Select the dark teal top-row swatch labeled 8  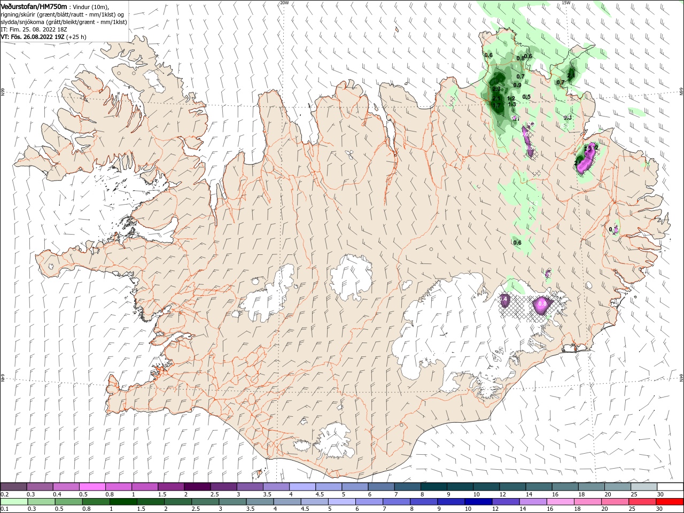pyautogui.click(x=433, y=486)
